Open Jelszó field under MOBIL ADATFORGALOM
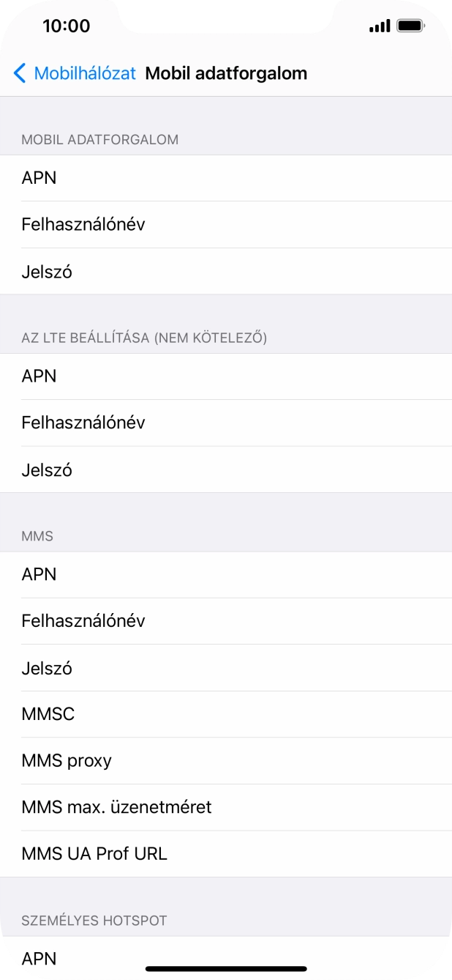452x980 pixels. (x=226, y=272)
